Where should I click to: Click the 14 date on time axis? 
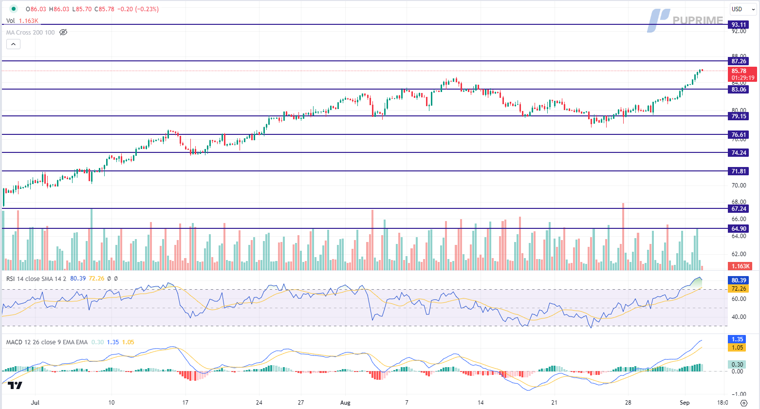pyautogui.click(x=481, y=403)
